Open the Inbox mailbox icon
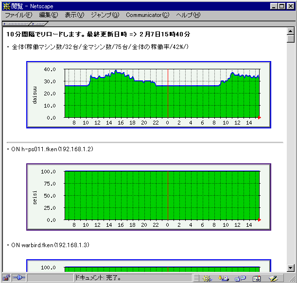Viewport: 297px width, 283px height. pyautogui.click(x=224, y=278)
